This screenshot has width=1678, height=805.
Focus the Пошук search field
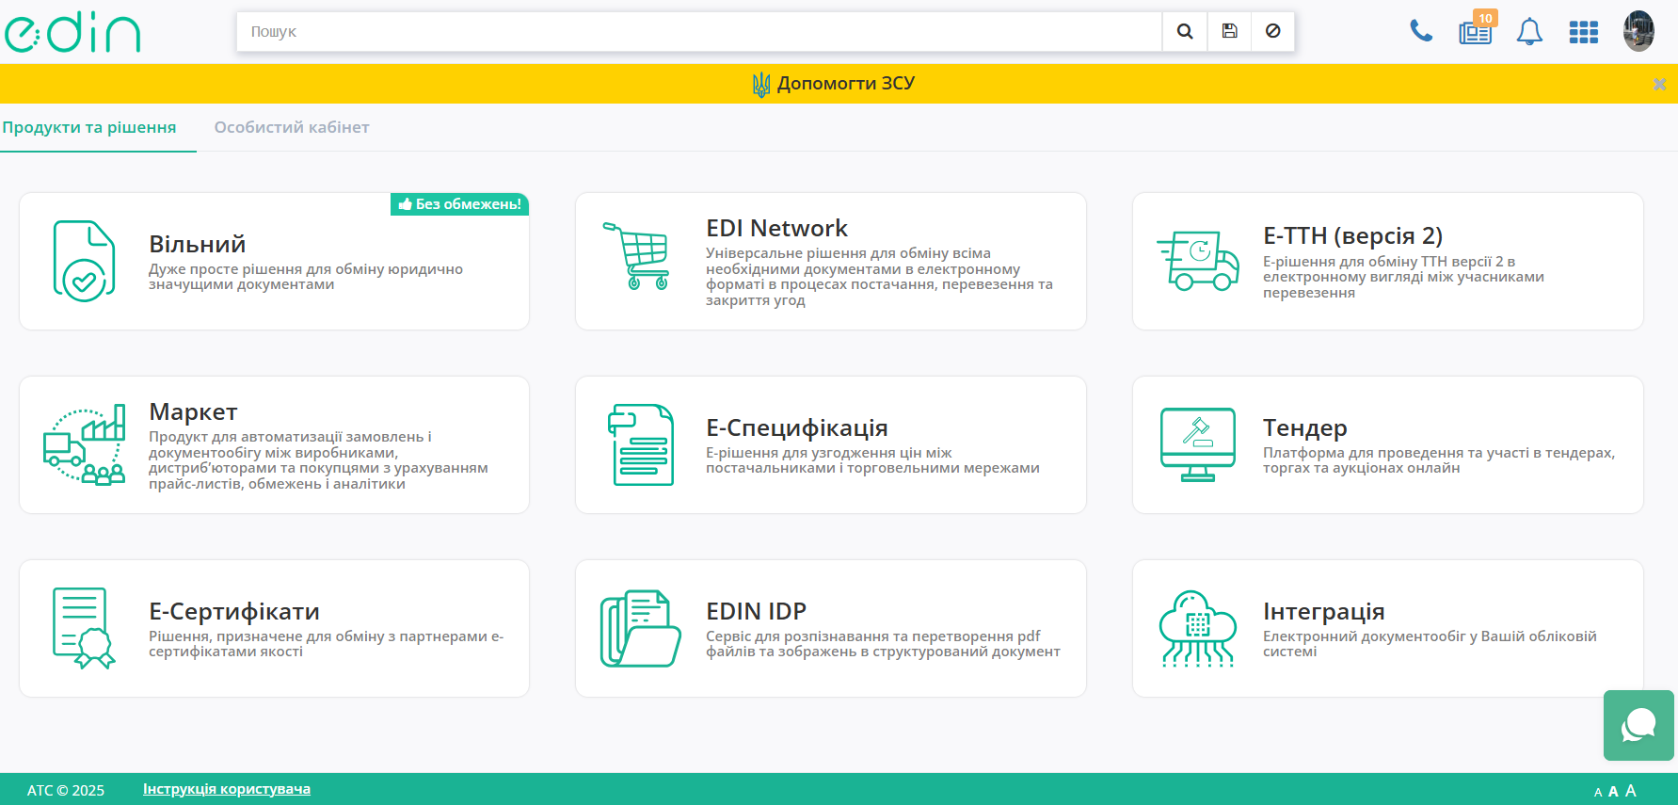pyautogui.click(x=698, y=31)
